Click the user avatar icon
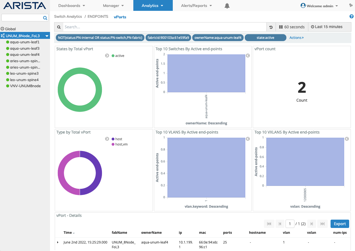Image resolution: width=355 pixels, height=251 pixels. 303,6
